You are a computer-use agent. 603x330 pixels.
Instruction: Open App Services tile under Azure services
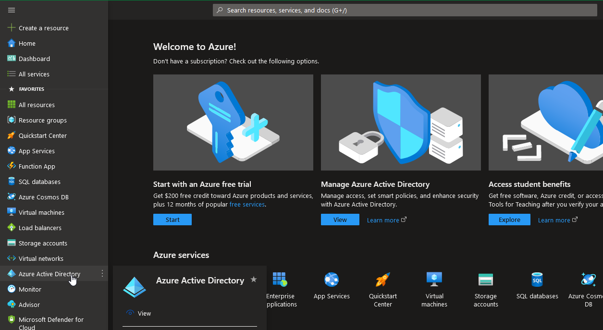332,286
